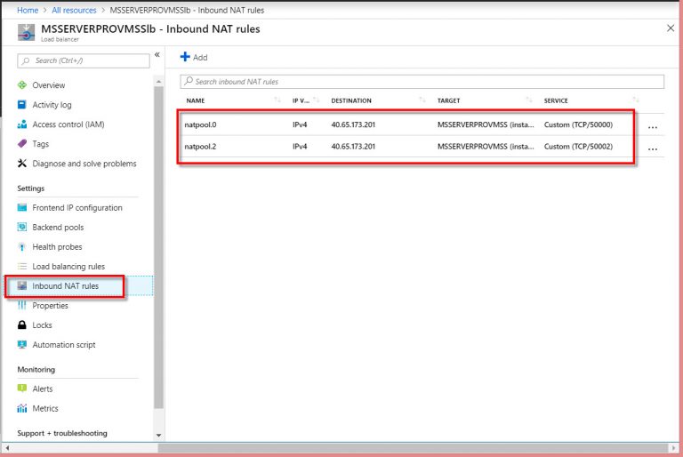Open Activity log icon

click(22, 105)
